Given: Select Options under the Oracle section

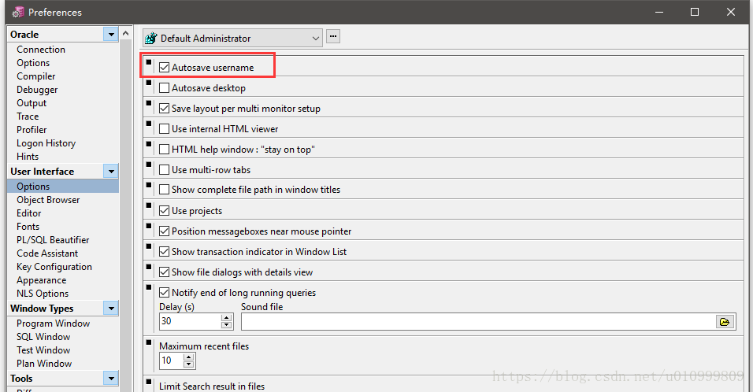Looking at the screenshot, I should point(33,63).
